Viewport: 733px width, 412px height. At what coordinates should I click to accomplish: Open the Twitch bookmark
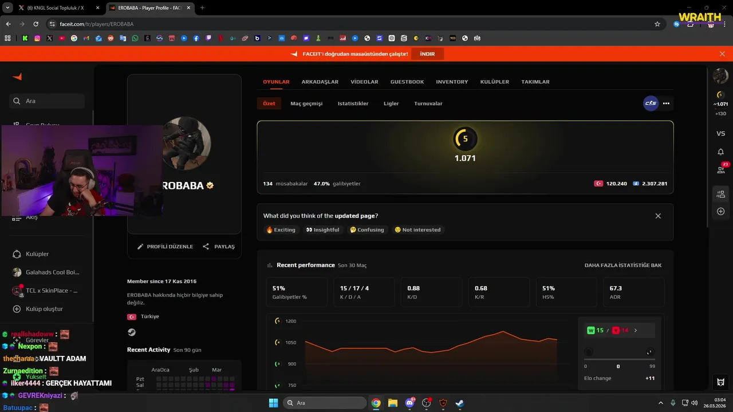(208, 38)
